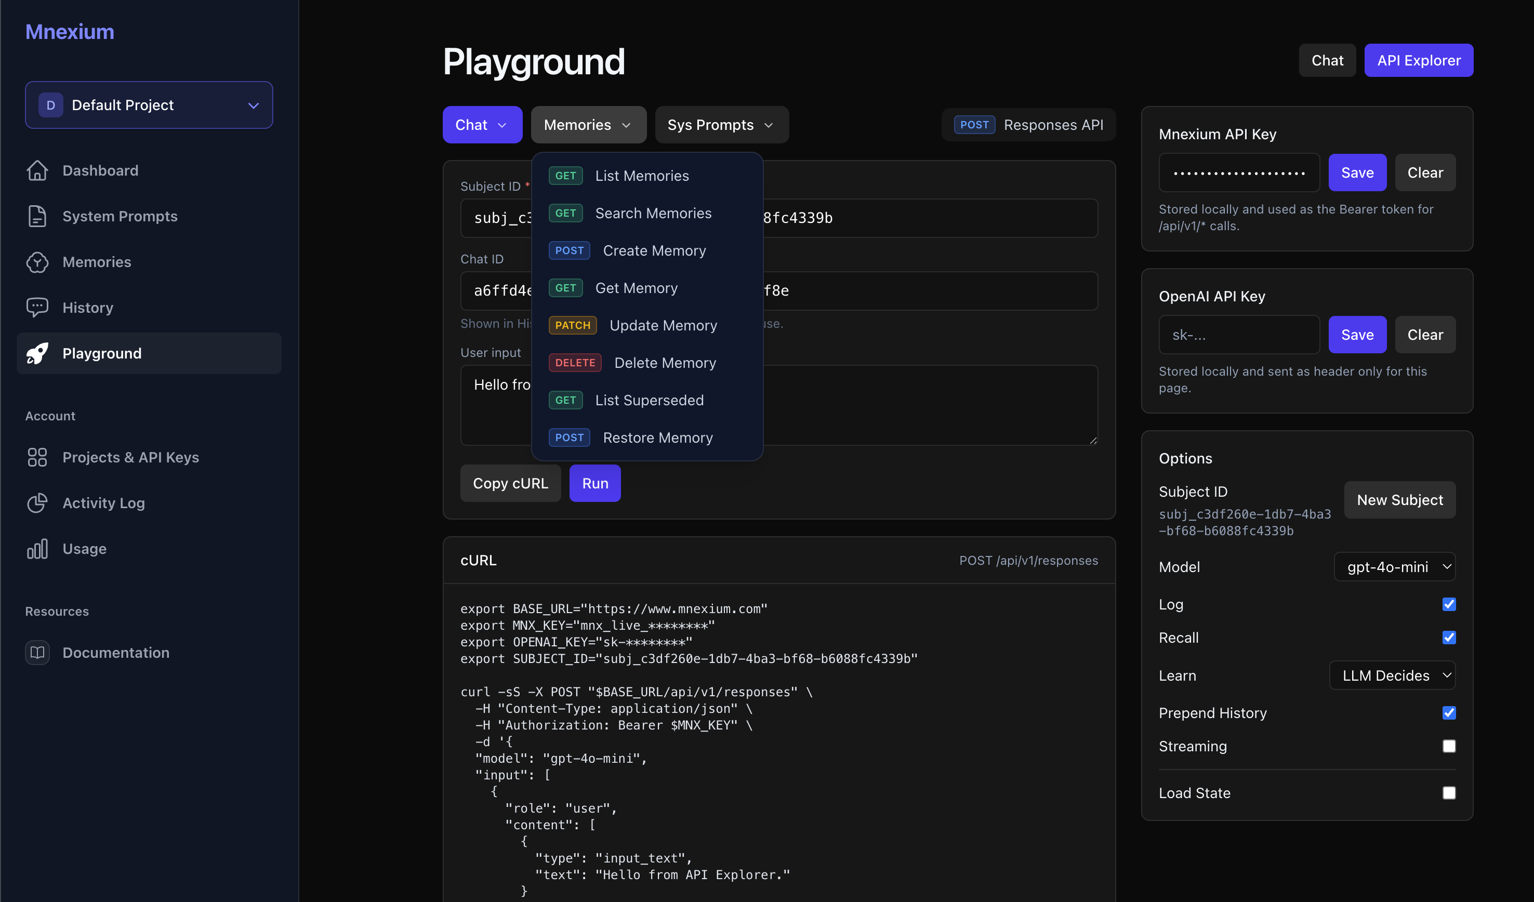Open Projects & API Keys settings

tap(130, 457)
